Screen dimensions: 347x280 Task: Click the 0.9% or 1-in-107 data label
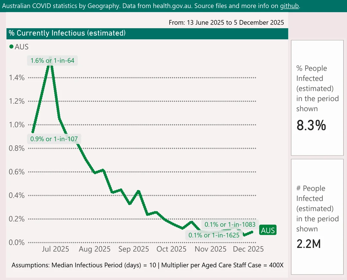(54, 139)
